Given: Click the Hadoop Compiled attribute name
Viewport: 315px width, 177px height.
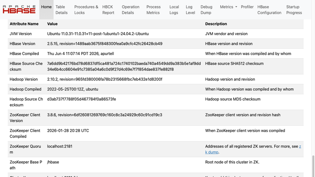Looking at the screenshot, I should click(x=25, y=89).
